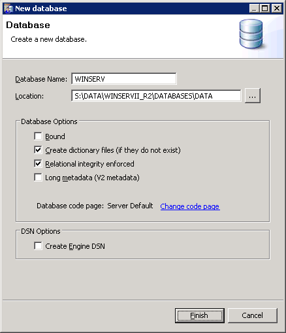
Task: Enable Long metadata (V2 metadata)
Action: [x=38, y=178]
